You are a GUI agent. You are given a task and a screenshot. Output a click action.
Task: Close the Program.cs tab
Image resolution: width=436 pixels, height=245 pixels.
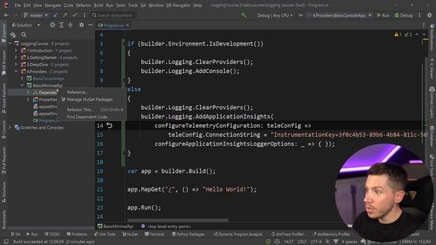click(x=127, y=25)
